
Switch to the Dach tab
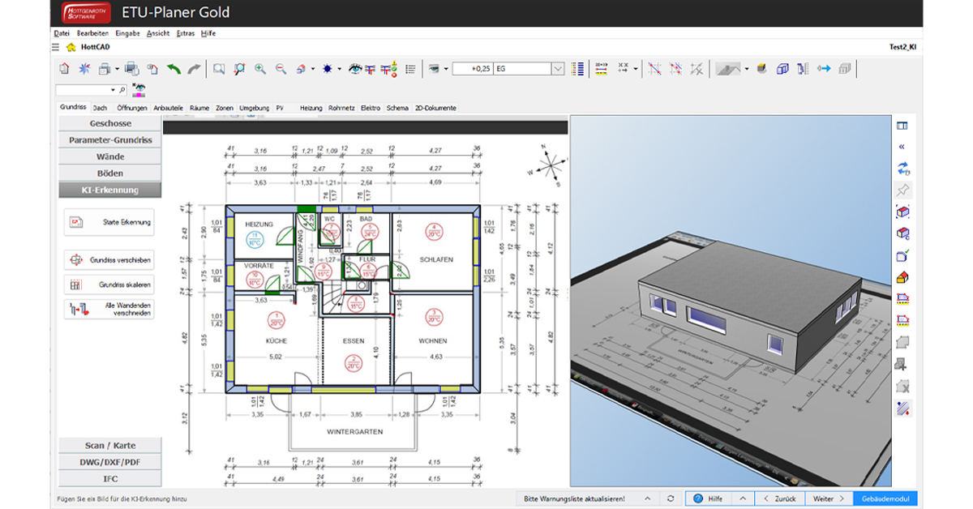[x=100, y=108]
